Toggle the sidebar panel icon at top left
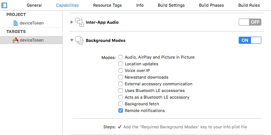Image resolution: width=271 pixels, height=135 pixels. pyautogui.click(x=4, y=5)
